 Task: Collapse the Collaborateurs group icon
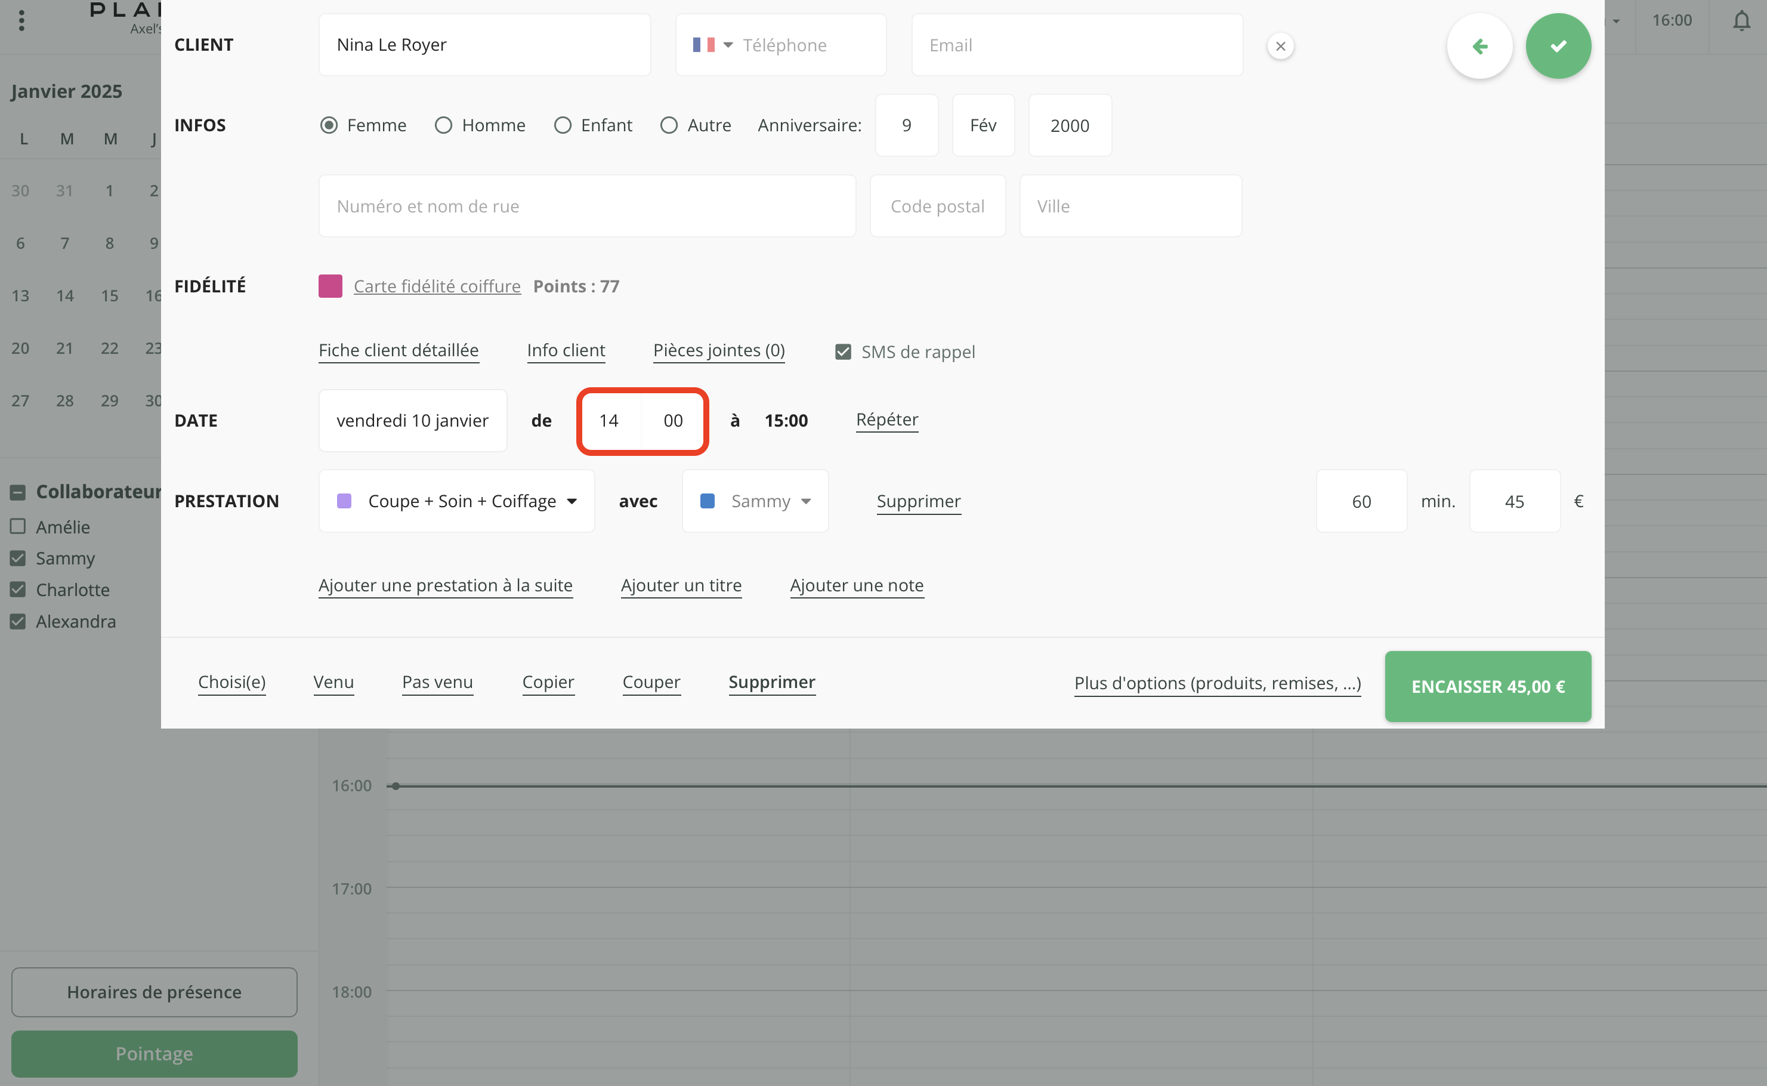point(18,492)
